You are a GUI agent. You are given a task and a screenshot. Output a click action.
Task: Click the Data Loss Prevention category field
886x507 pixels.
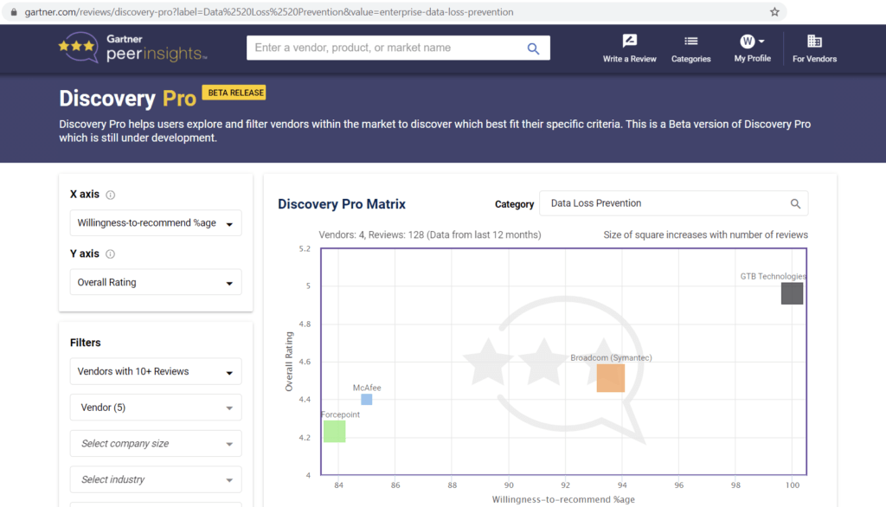(x=673, y=203)
